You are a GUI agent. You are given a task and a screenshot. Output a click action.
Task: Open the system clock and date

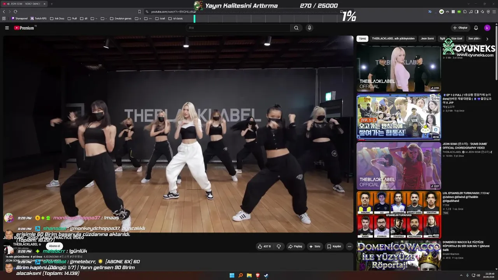[489, 275]
